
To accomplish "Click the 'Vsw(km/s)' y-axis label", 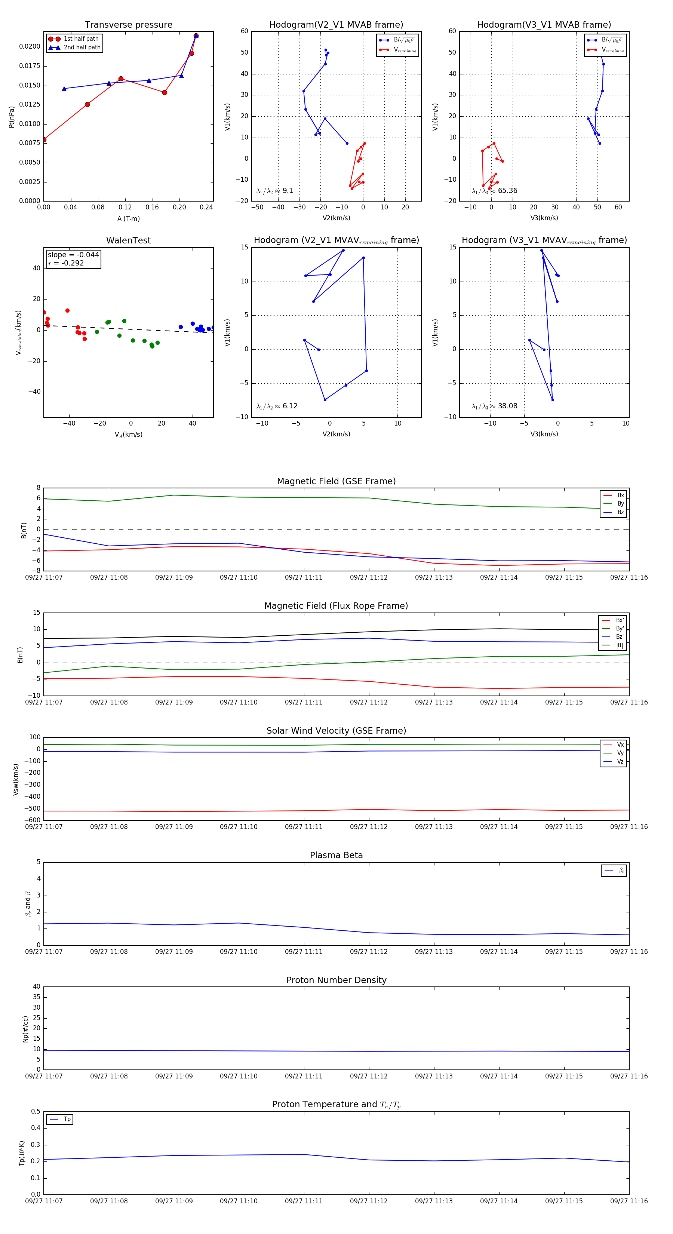I will 16,779.
